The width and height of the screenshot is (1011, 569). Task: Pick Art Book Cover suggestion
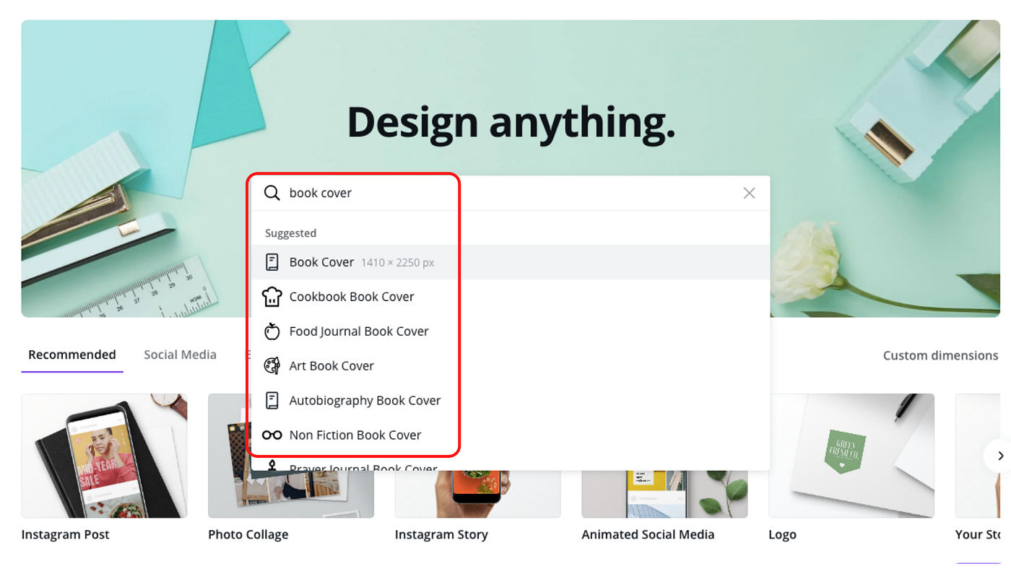pos(510,366)
